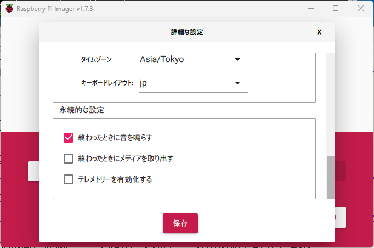The height and width of the screenshot is (248, 374).
Task: Click the タイムゾーン label
Action: [x=97, y=59]
